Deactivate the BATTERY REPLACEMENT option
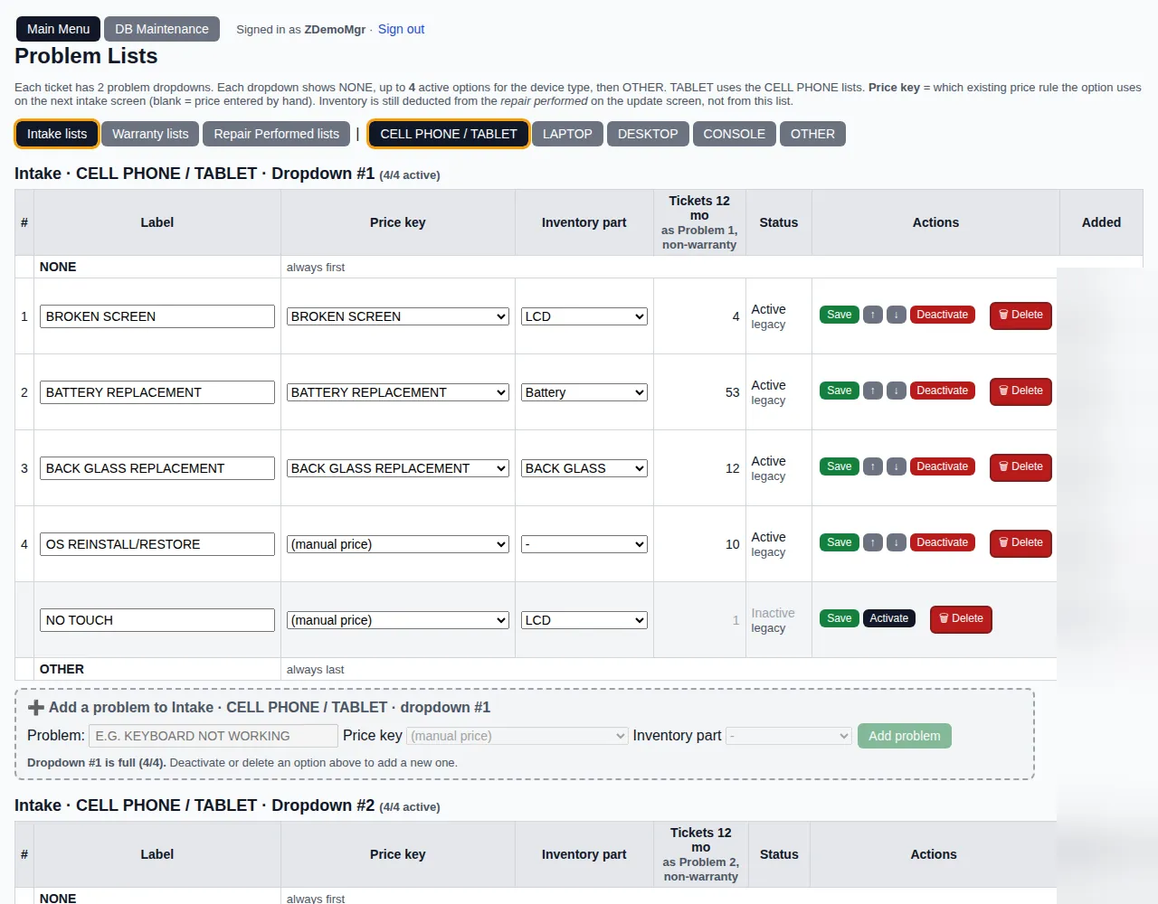1158x904 pixels. click(x=942, y=391)
